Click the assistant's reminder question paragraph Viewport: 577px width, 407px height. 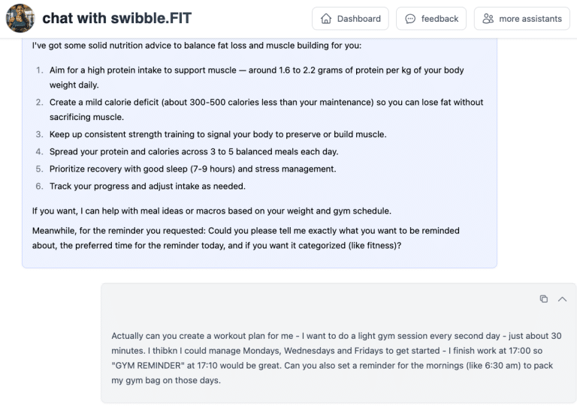[246, 238]
